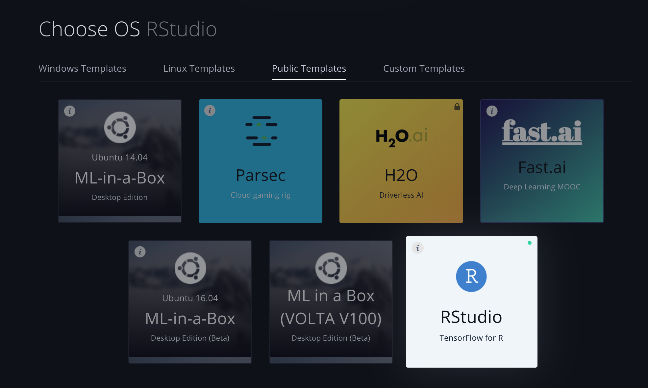
Task: Click the H2O.ai logo
Action: pos(401,136)
